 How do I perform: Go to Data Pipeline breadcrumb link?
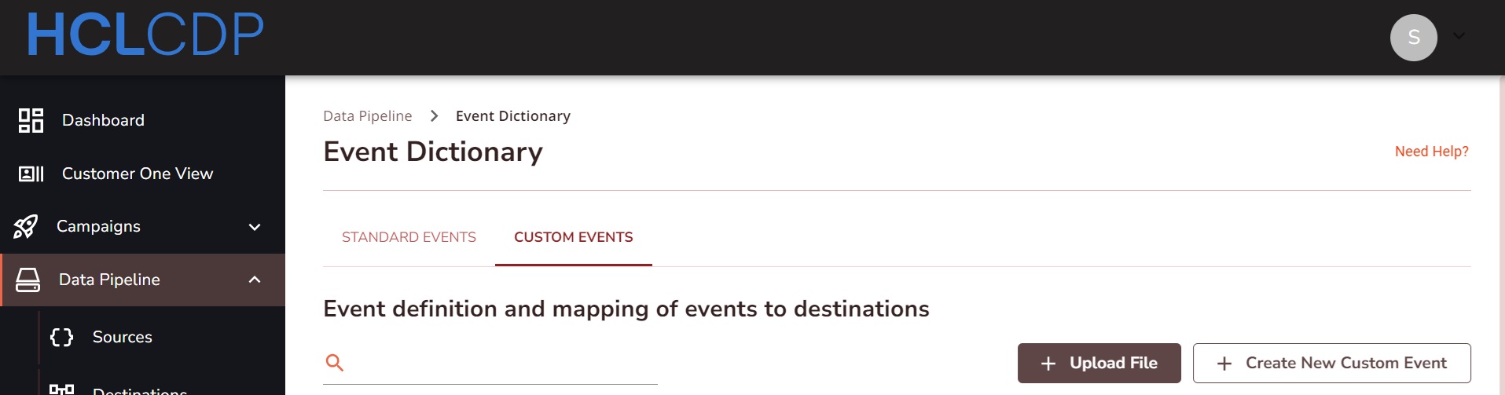(367, 116)
